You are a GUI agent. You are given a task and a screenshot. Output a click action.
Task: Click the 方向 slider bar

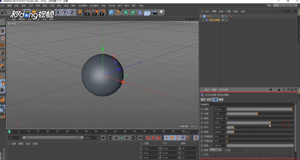260,123
